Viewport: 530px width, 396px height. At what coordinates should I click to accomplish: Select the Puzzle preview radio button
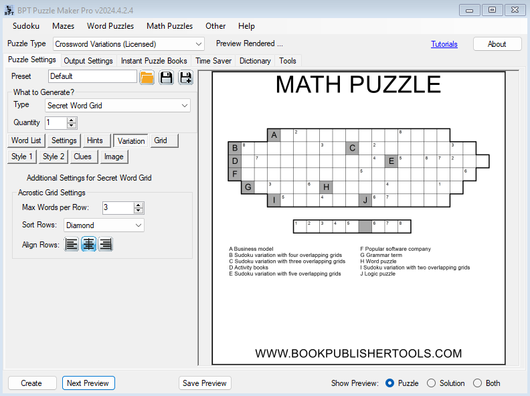pos(391,383)
